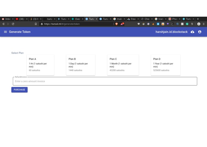207x147 pixels.
Task: Click the 60 satoshis text
Action: coord(35,70)
